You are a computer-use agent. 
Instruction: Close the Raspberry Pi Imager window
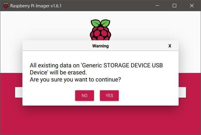[x=192, y=6]
